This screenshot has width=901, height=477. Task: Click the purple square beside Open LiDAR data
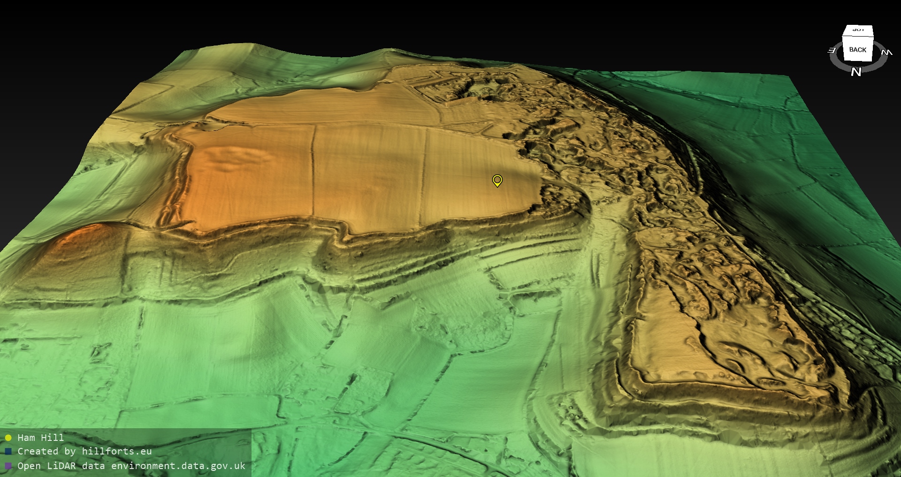[8, 466]
